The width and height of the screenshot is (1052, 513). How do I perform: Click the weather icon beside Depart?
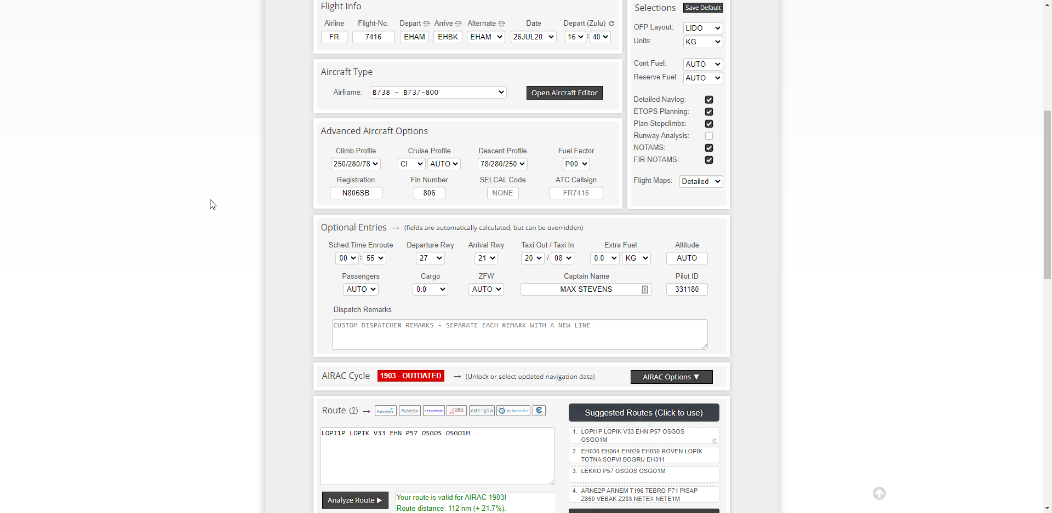426,24
